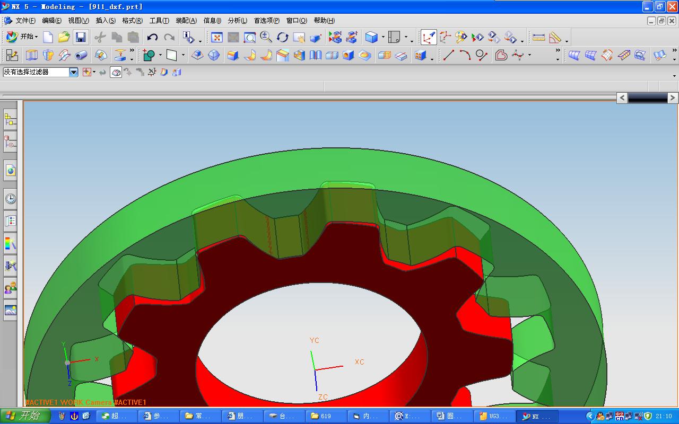Expand the Boolean unite dropdown arrow
Image resolution: width=679 pixels, height=424 pixels.
tap(160, 55)
